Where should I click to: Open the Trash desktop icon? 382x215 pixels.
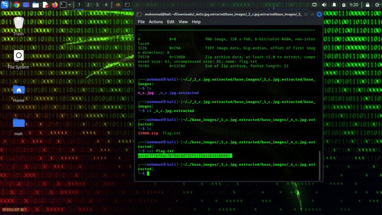19,27
